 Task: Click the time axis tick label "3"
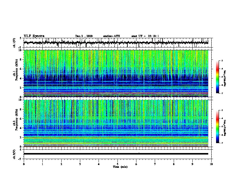[x=80, y=164]
